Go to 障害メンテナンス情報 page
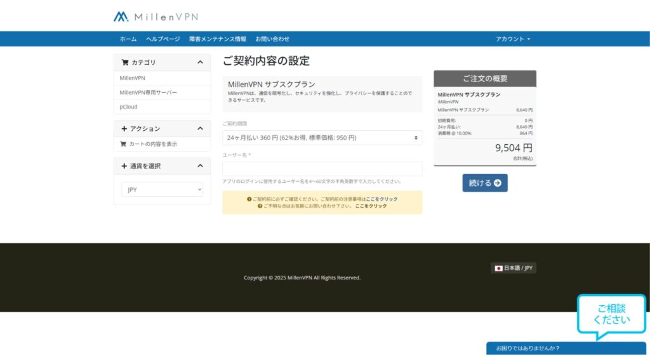The image size is (650, 355). coord(218,39)
